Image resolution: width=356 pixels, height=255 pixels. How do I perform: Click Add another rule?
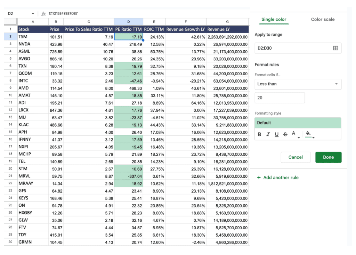277,177
